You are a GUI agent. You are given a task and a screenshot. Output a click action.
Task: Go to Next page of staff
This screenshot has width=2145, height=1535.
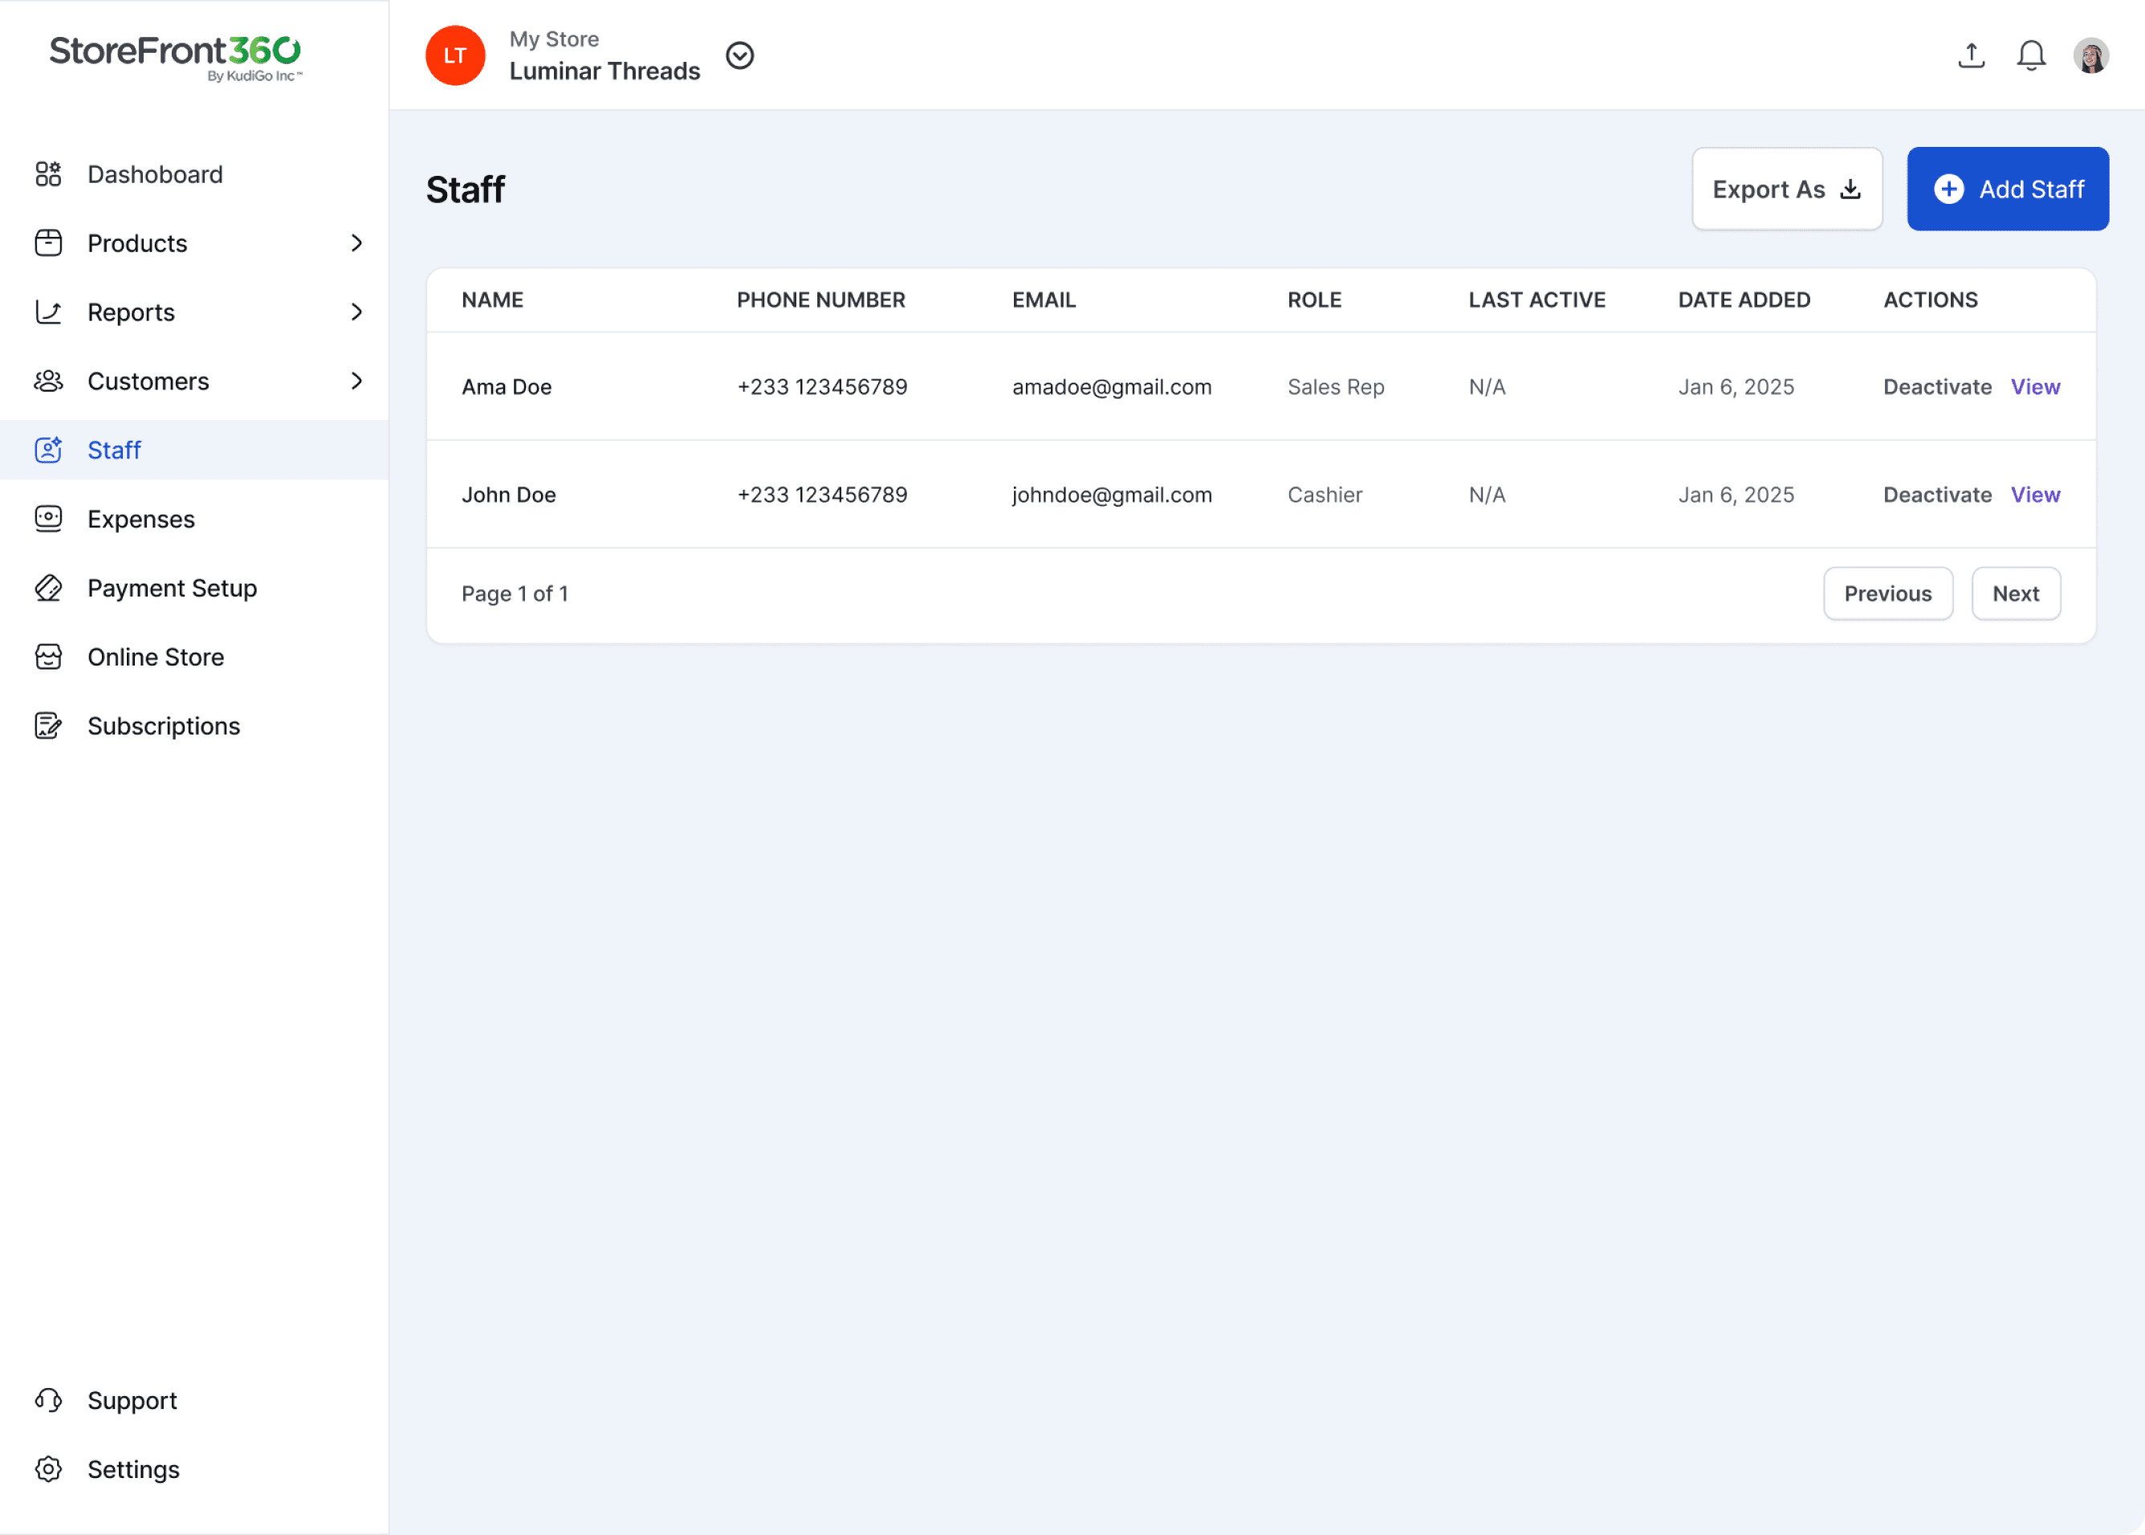tap(2015, 593)
